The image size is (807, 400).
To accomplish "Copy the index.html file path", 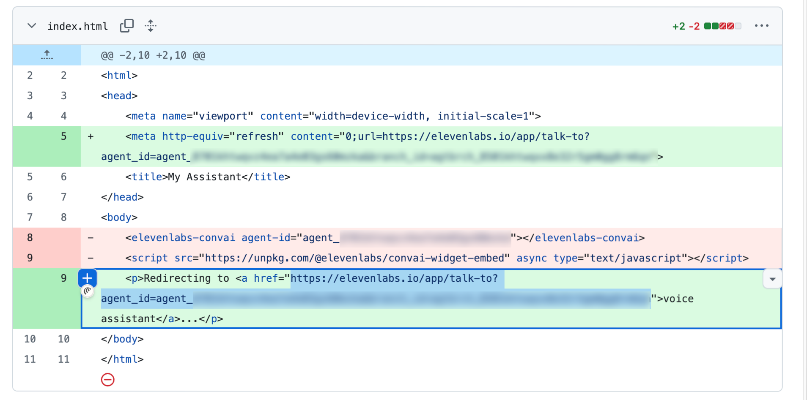I will 127,26.
